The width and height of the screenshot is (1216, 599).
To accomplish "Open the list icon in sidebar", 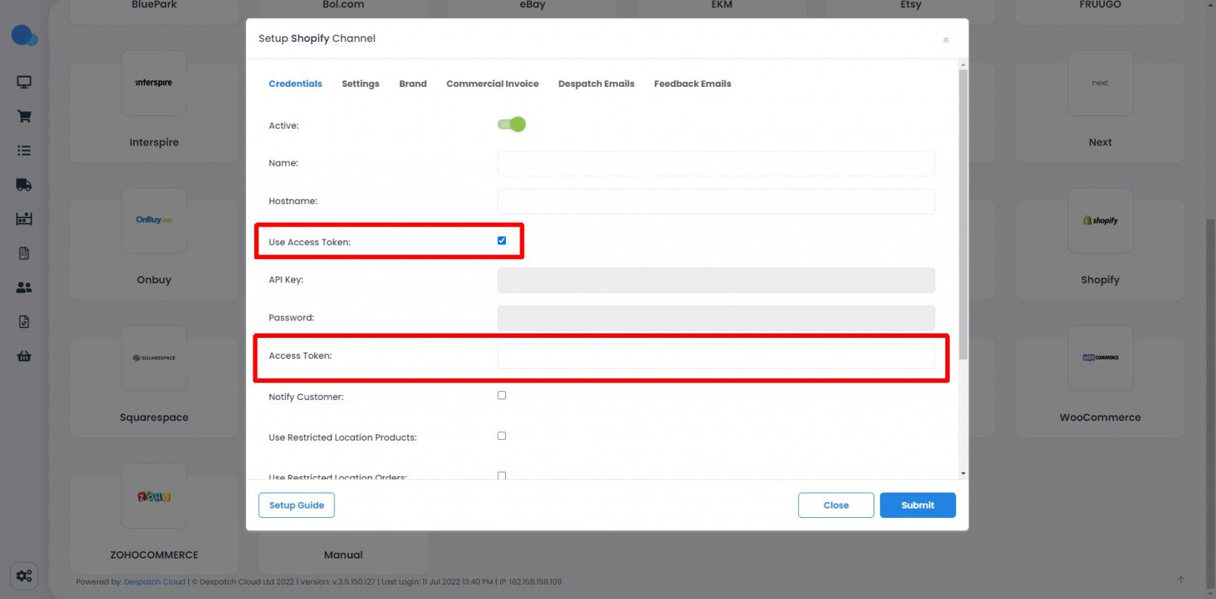I will [x=24, y=150].
